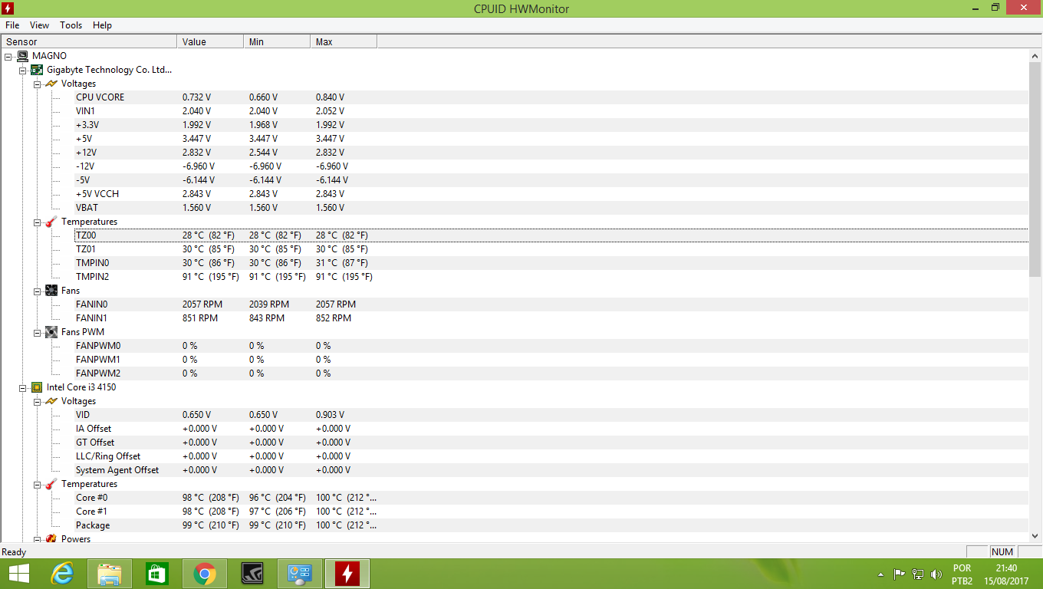Click the Intel Core i3 4150 processor icon
Image resolution: width=1043 pixels, height=589 pixels.
pyautogui.click(x=37, y=387)
